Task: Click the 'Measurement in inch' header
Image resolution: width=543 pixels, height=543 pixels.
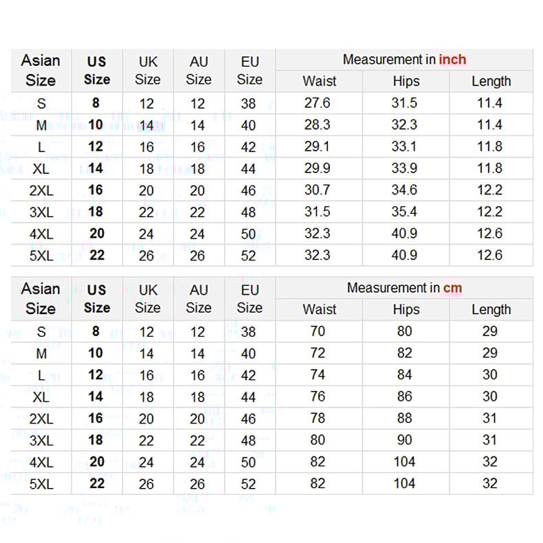Action: click(404, 60)
